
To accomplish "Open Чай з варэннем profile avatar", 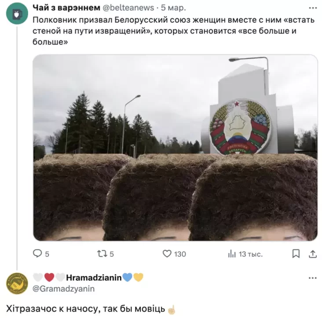I will (17, 14).
